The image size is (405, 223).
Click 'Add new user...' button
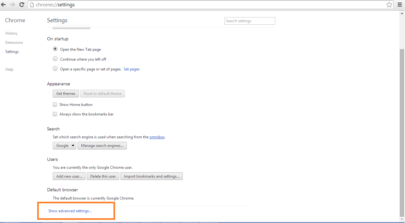[69, 176]
